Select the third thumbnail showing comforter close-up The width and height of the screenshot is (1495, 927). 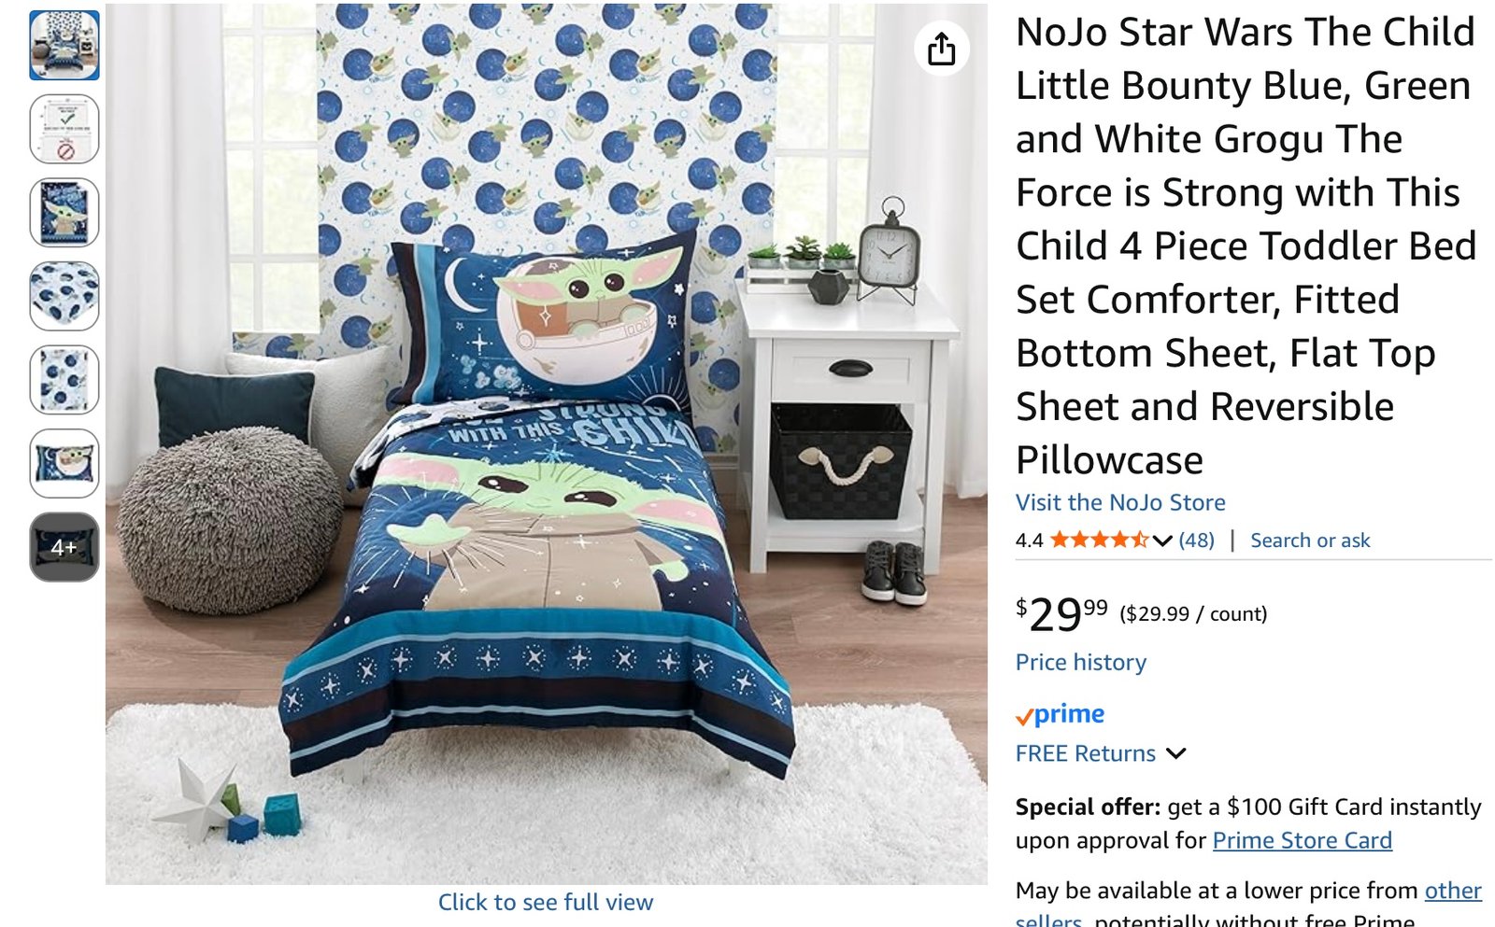(64, 213)
